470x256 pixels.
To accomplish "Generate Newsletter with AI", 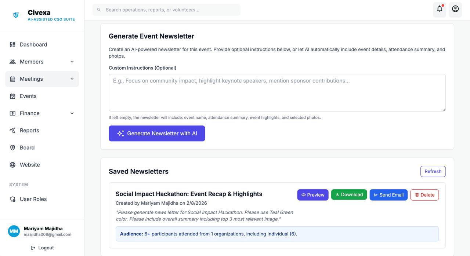I will tap(157, 134).
